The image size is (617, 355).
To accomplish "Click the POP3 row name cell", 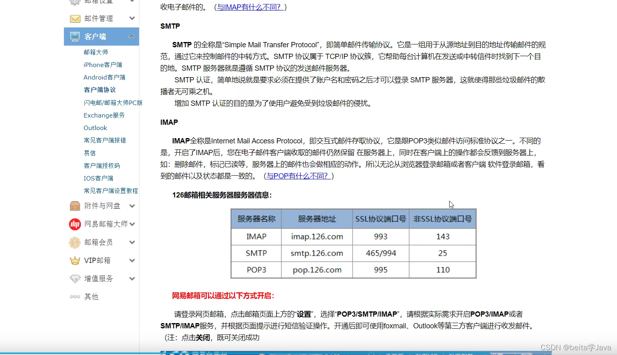I will coord(256,270).
